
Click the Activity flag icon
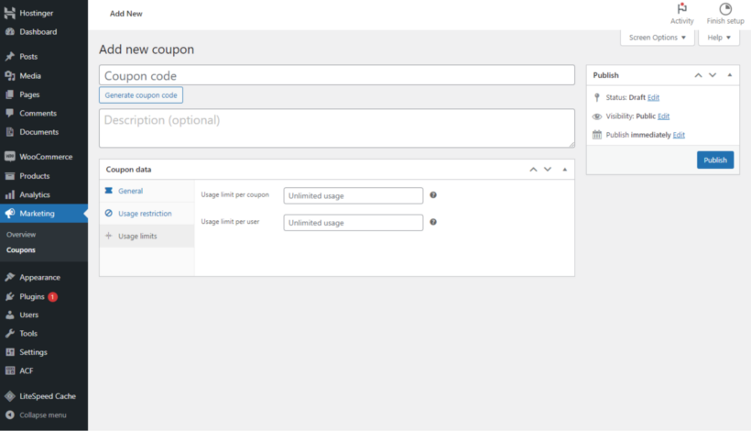(x=681, y=9)
